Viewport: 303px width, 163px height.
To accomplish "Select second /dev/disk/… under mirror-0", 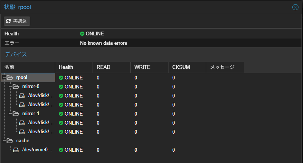I will 41,105.
